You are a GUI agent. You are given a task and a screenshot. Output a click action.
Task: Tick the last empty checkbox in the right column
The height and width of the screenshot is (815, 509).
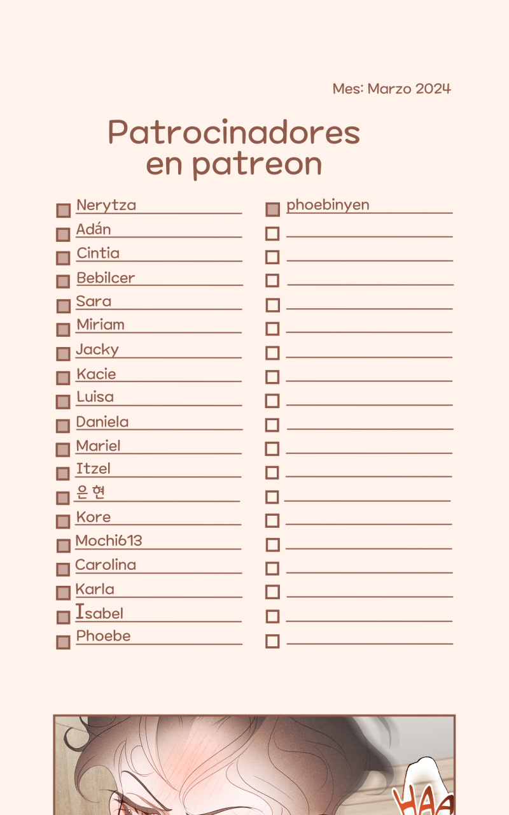[x=272, y=641]
